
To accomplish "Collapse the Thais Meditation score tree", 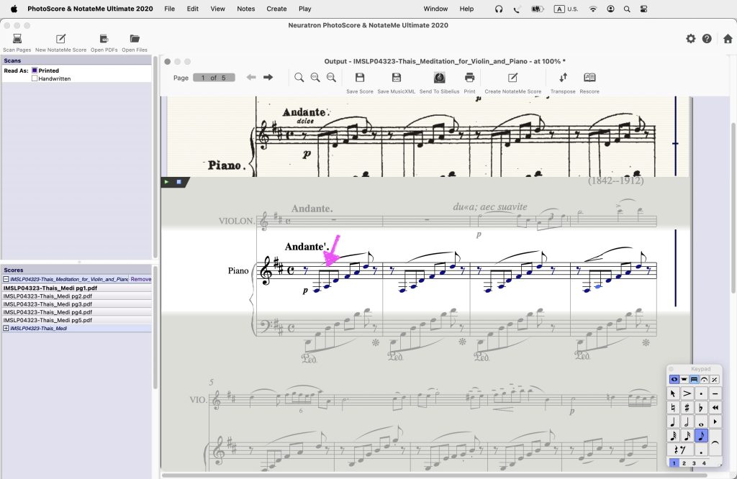I will click(x=6, y=279).
